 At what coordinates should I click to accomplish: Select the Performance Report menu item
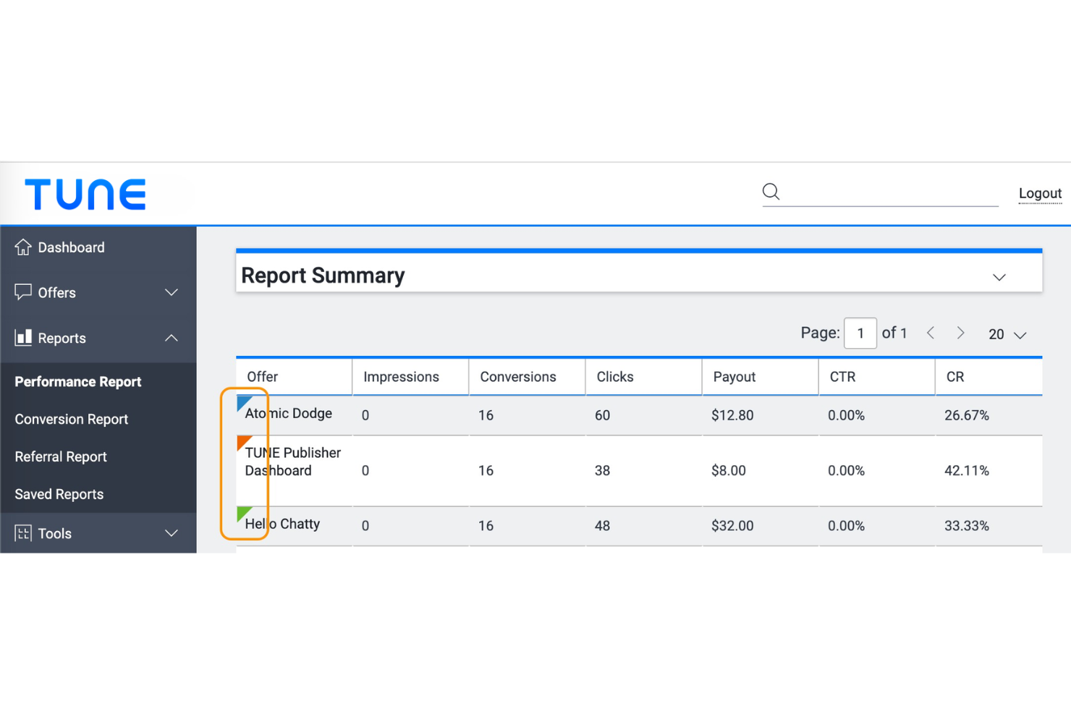tap(77, 381)
